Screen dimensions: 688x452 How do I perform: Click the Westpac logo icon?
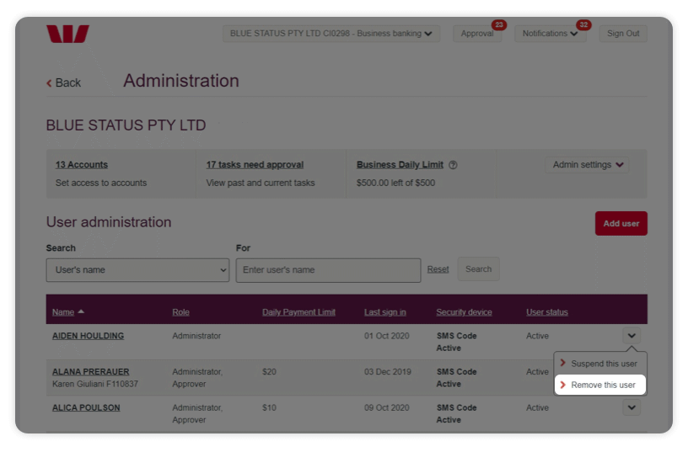click(67, 34)
